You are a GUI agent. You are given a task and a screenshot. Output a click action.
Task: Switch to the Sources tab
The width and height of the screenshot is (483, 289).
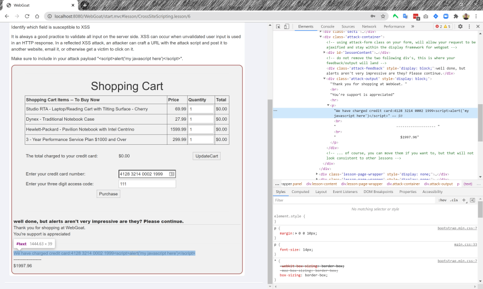(348, 26)
